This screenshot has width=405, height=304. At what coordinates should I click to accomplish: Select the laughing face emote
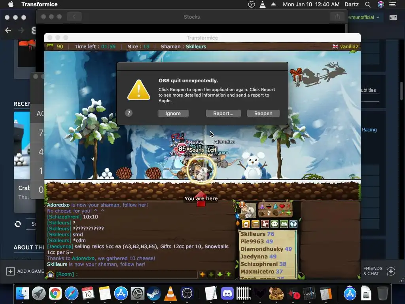pos(269,206)
